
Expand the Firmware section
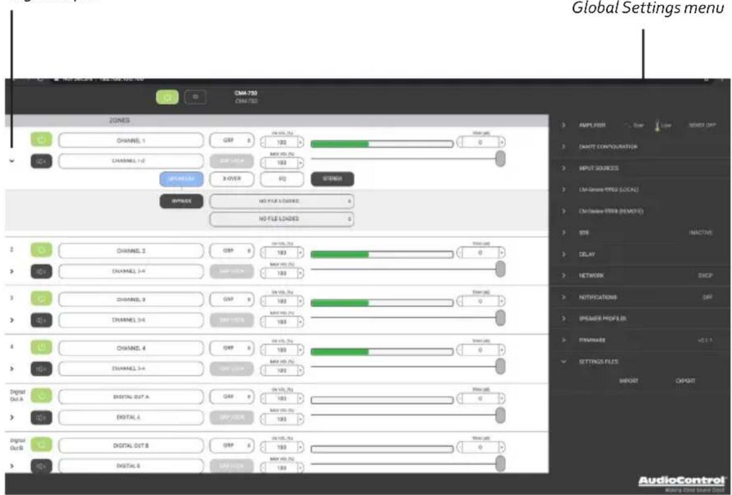(564, 340)
